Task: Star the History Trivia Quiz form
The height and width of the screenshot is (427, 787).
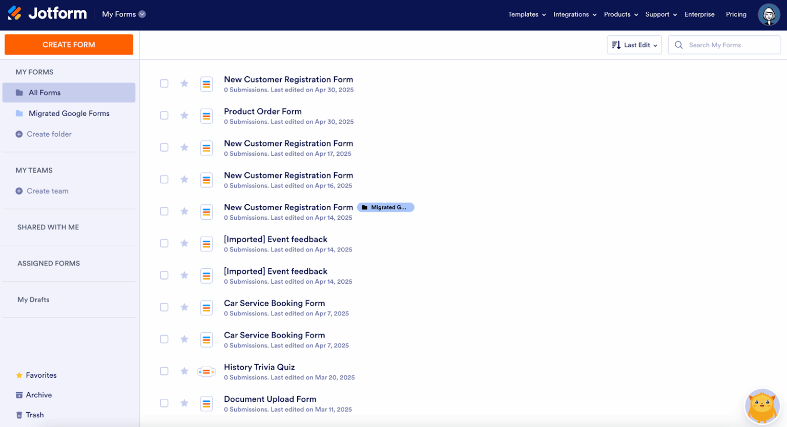Action: click(x=184, y=371)
